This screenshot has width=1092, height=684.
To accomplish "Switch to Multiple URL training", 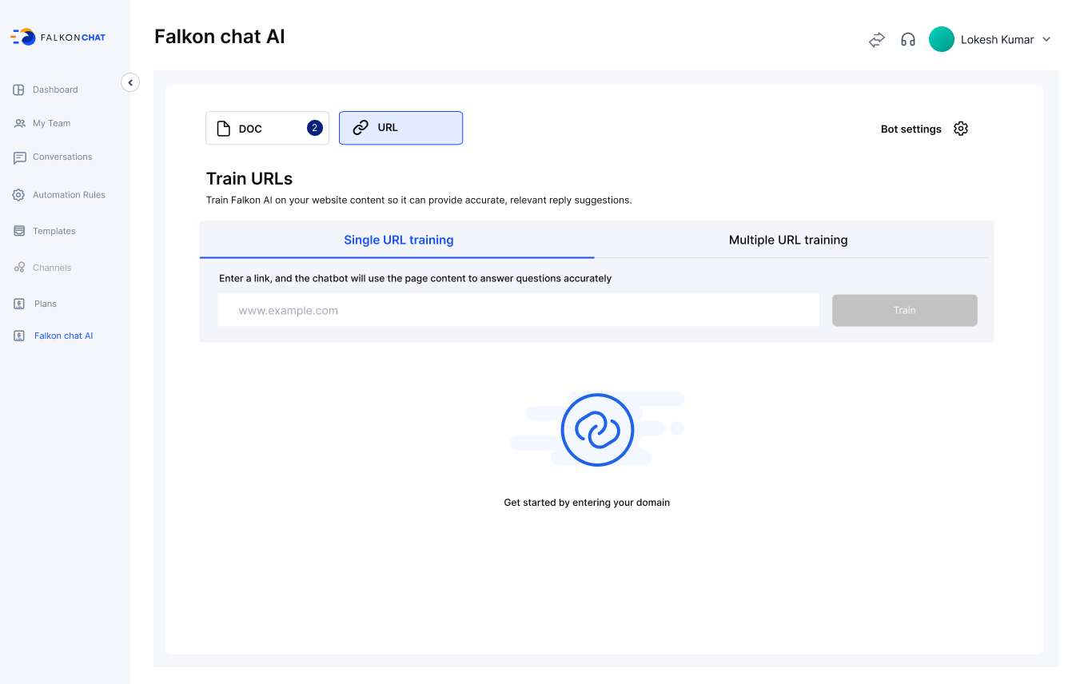I will (x=788, y=240).
